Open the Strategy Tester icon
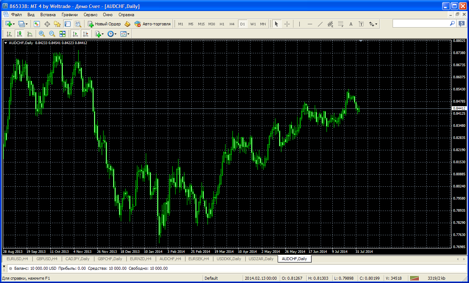Viewport: 469px width, 283px height. (78, 24)
